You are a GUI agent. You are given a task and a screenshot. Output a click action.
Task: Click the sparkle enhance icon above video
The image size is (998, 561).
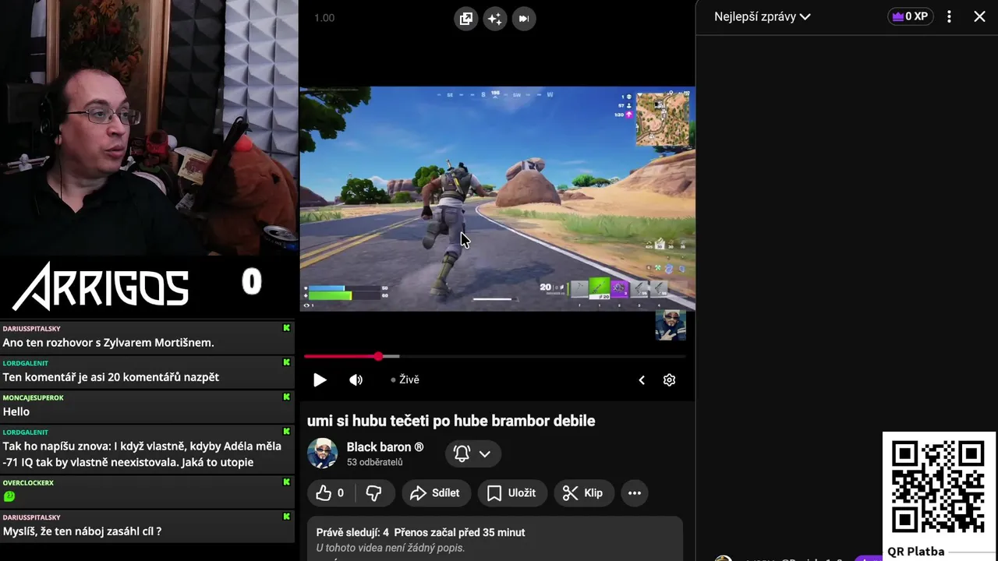pyautogui.click(x=495, y=19)
